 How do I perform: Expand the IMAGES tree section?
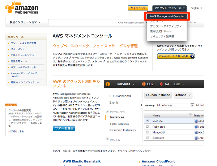107,139
